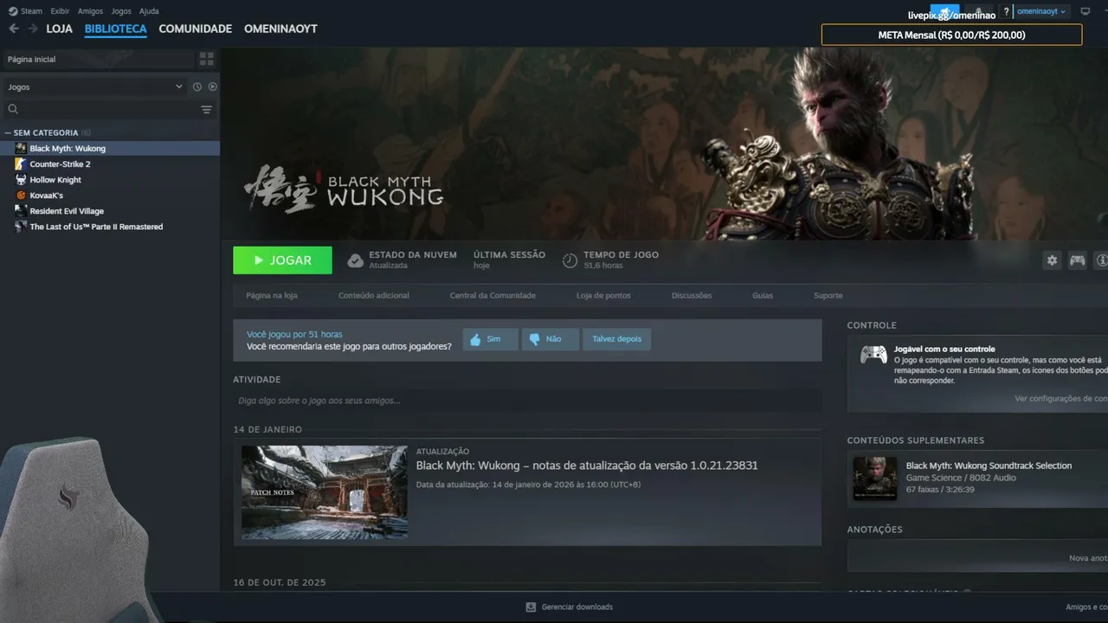Select Black Myth: Wukong game icon in list
1108x623 pixels.
[x=21, y=148]
